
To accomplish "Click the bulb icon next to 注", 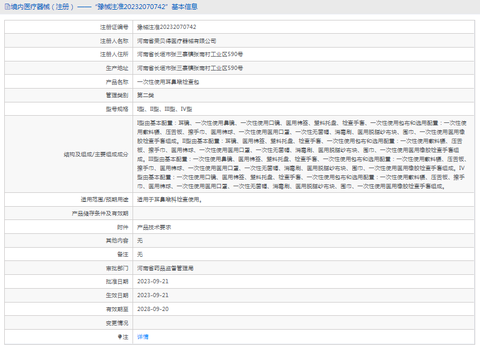I will tap(120, 337).
